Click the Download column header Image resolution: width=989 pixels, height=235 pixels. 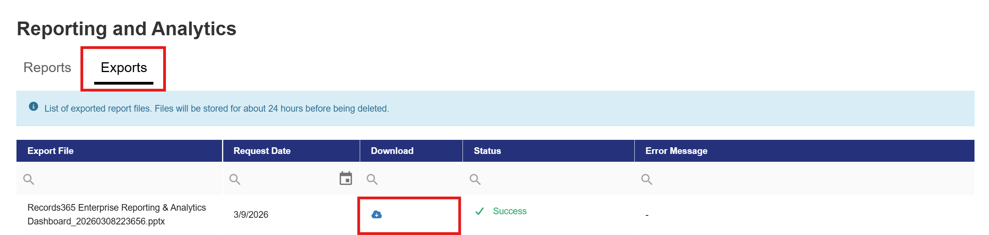(392, 151)
